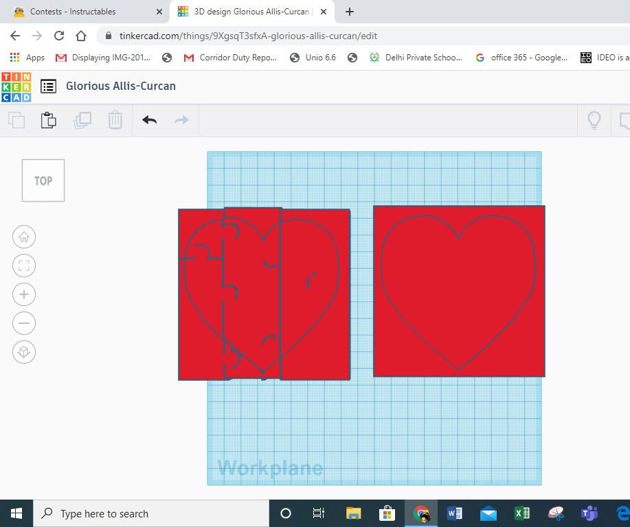The width and height of the screenshot is (630, 527).
Task: Zoom in using the plus button
Action: coord(24,294)
